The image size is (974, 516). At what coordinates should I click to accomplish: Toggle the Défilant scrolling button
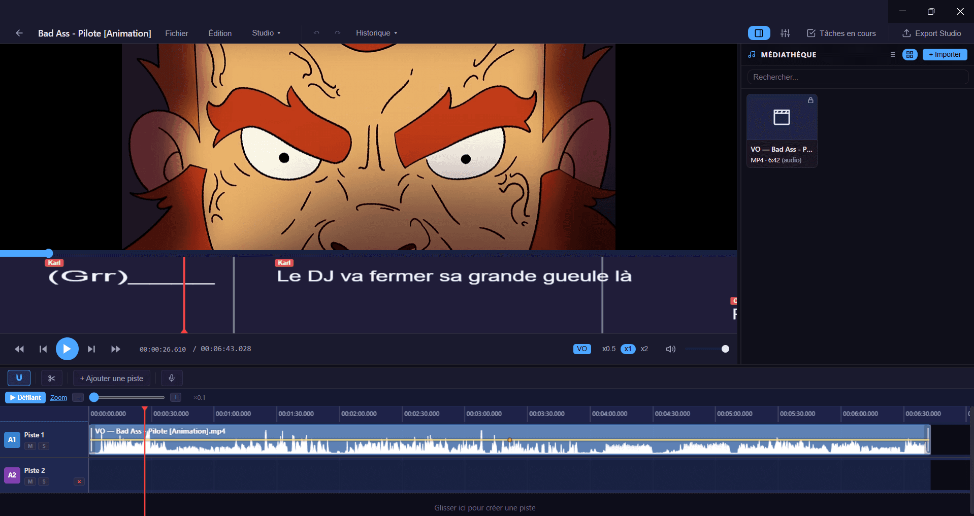tap(25, 397)
